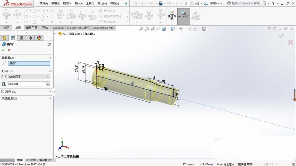Click the Ø12 dimension on the sketch
This screenshot has width=296, height=166.
point(76,68)
